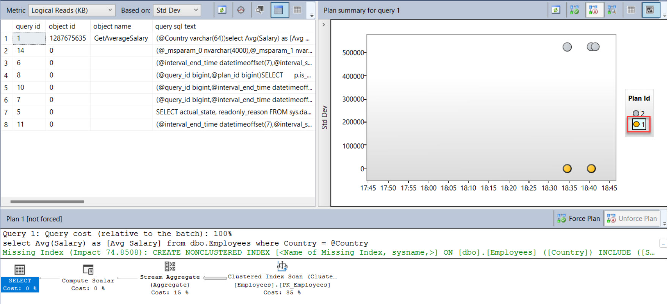Track the selected query icon

(241, 10)
